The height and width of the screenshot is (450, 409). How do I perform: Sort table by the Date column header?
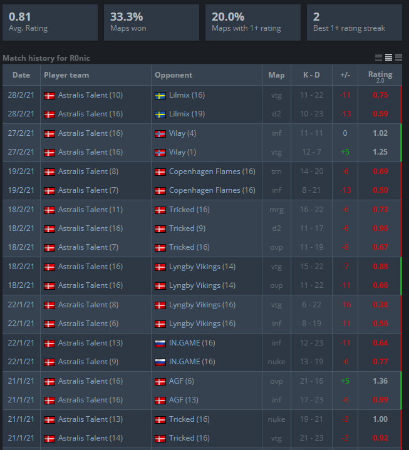click(21, 75)
